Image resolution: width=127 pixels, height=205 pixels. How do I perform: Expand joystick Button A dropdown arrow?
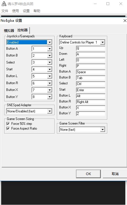(x=50, y=49)
